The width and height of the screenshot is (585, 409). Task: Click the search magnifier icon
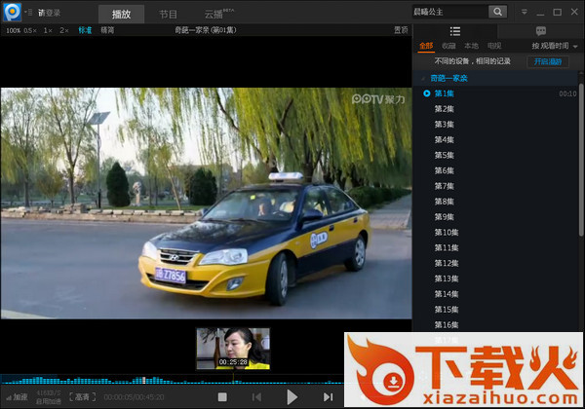[x=497, y=12]
